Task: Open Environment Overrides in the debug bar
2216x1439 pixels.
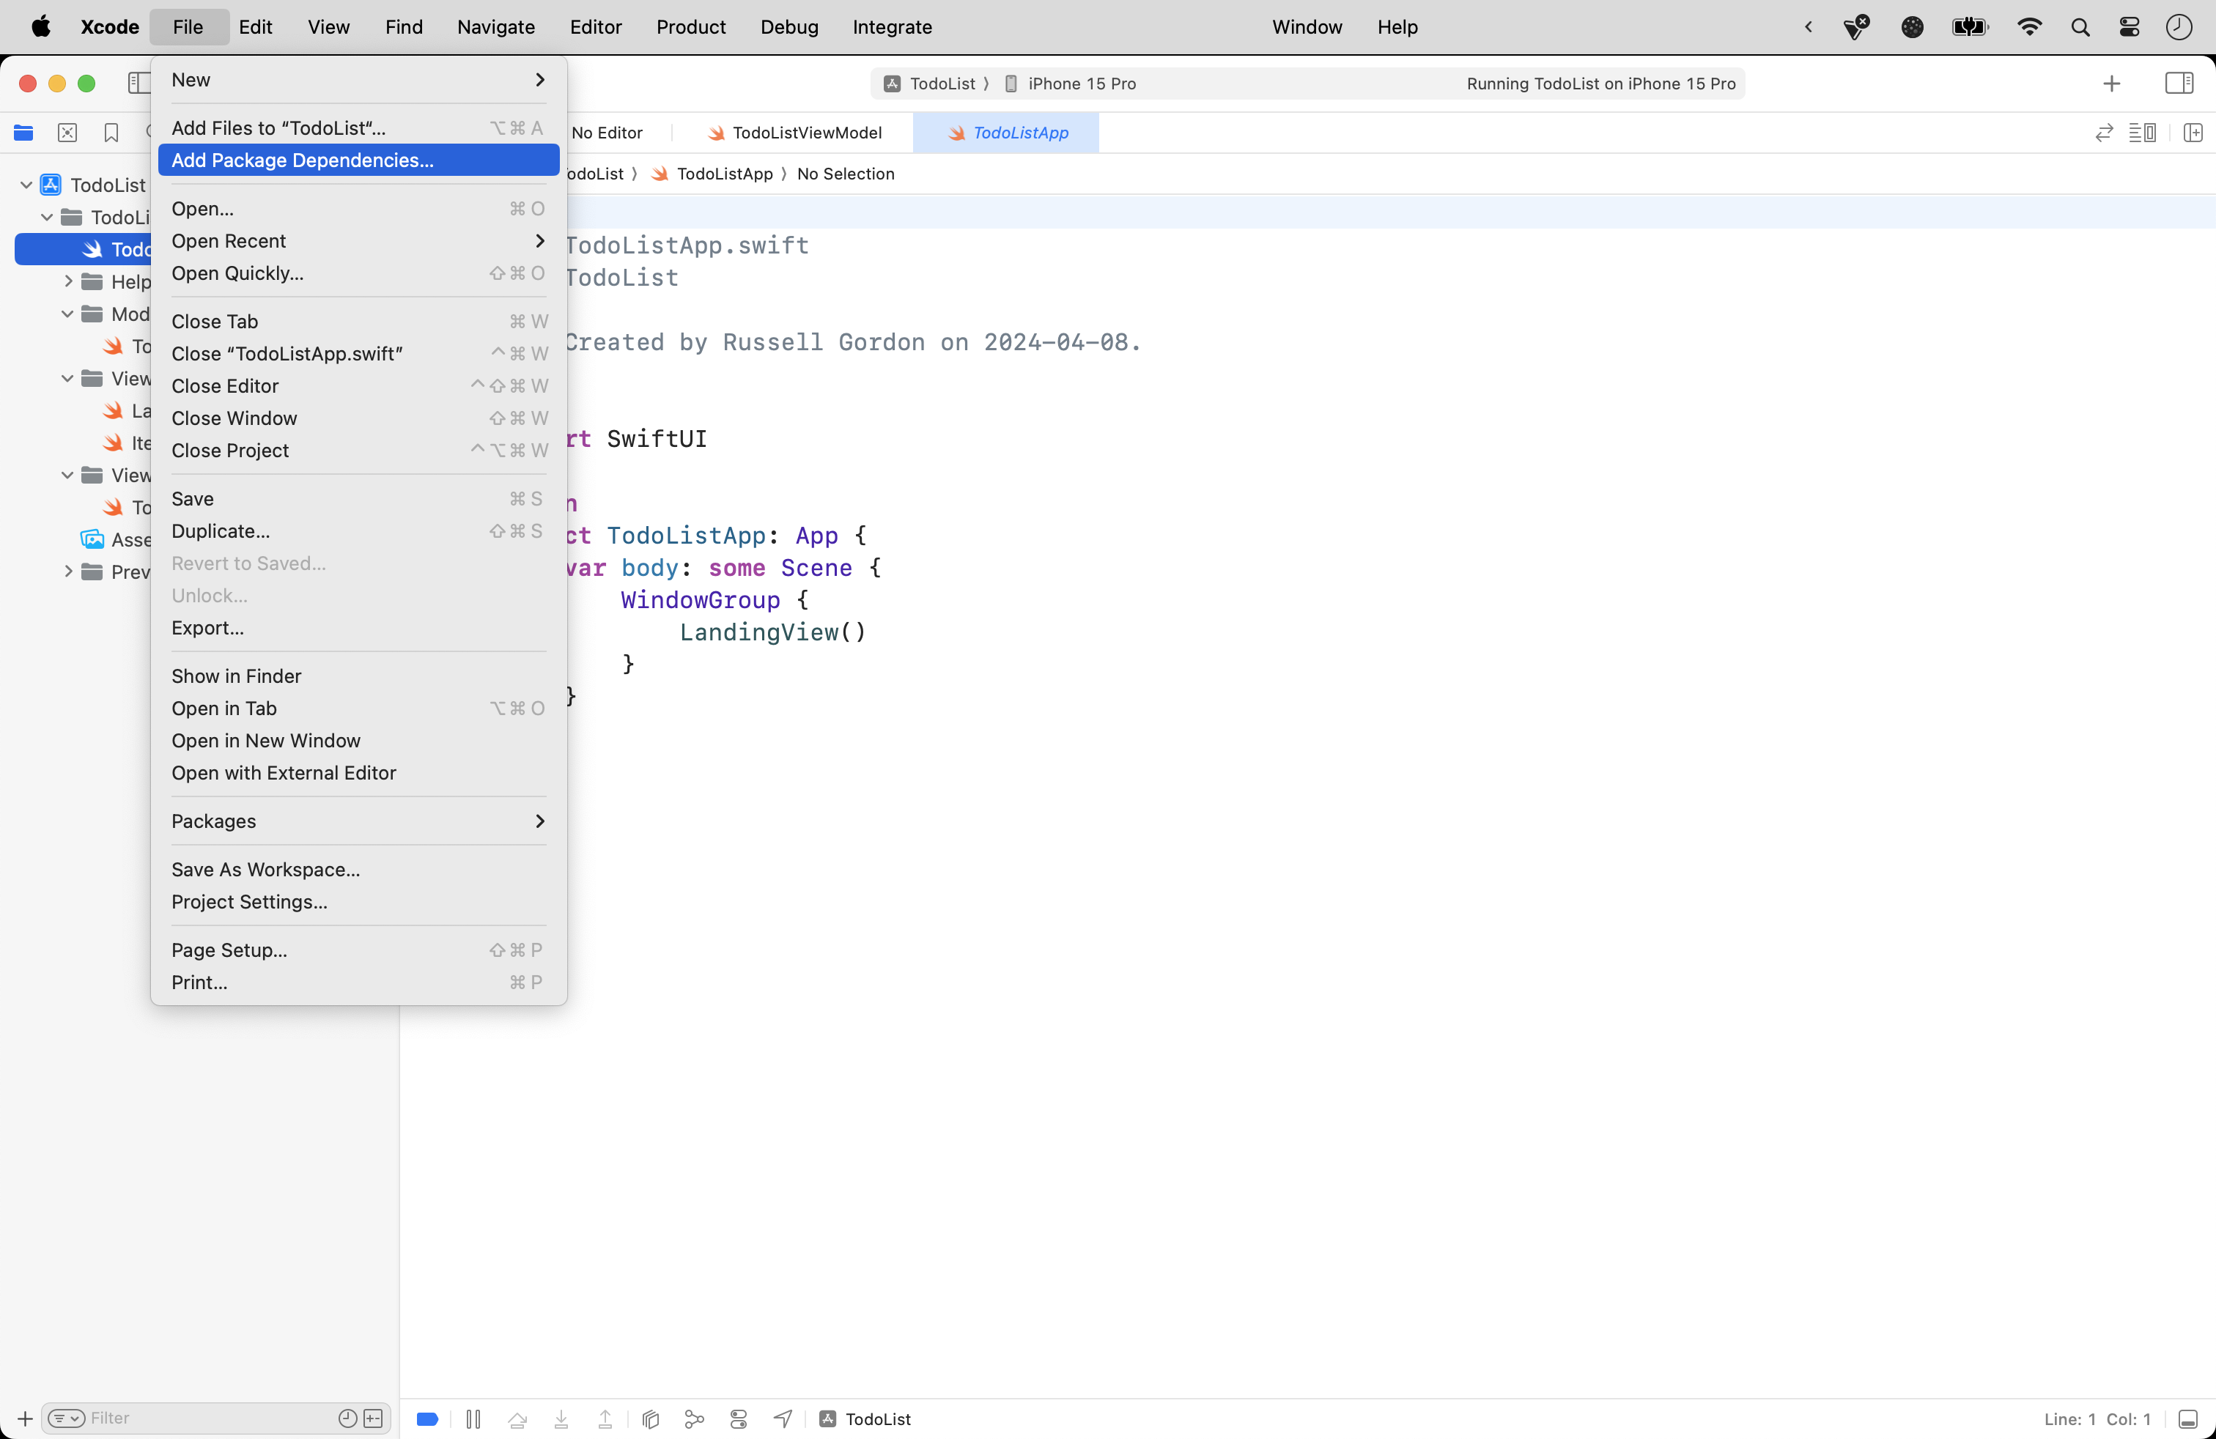Action: (x=739, y=1418)
